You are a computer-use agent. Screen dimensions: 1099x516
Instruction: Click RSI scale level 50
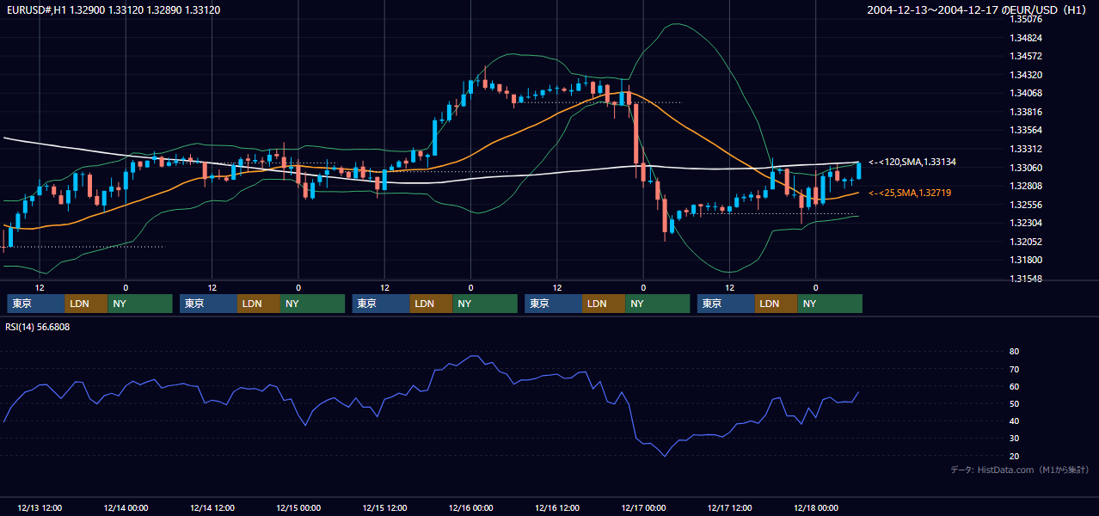[1014, 403]
